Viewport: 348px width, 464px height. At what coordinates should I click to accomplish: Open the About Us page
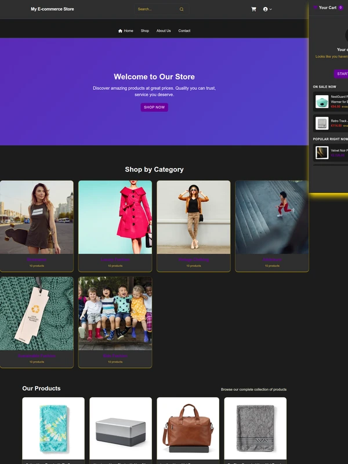coord(164,31)
